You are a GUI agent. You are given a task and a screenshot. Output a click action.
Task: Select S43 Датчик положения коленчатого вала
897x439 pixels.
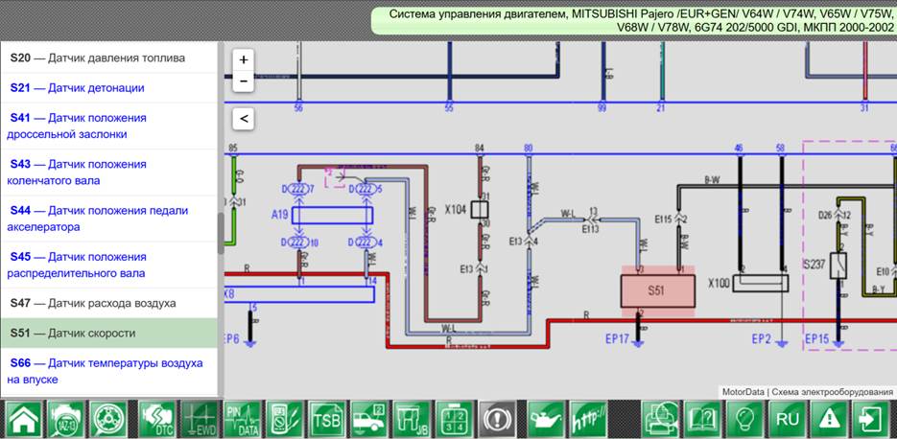(x=108, y=173)
